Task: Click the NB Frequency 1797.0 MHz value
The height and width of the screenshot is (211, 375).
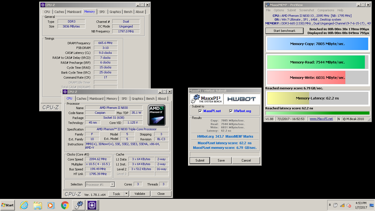Action: (126, 31)
